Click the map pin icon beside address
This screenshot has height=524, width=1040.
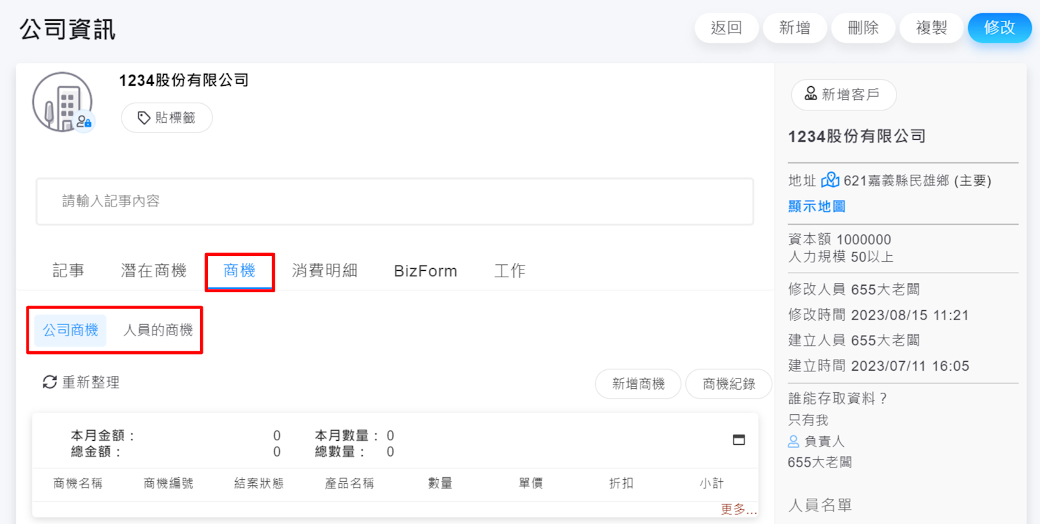coord(830,180)
